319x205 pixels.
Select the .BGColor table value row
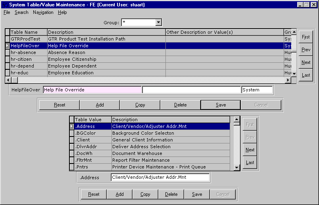(x=91, y=133)
